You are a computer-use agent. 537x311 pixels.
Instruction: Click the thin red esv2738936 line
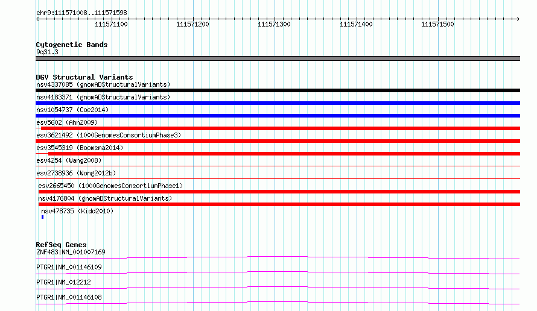[278, 178]
